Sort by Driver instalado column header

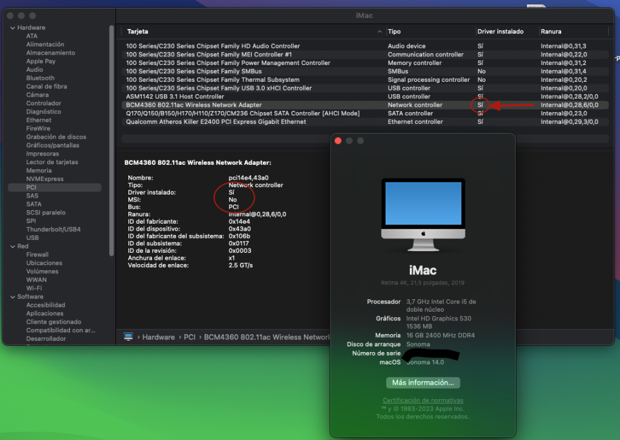[500, 32]
